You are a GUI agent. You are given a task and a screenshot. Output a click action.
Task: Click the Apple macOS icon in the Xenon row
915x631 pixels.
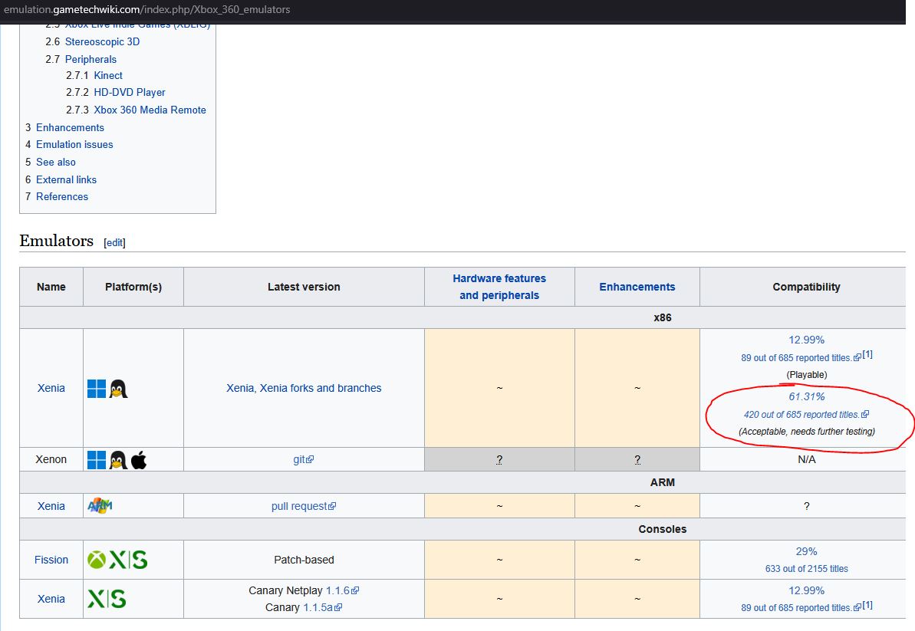click(x=138, y=459)
